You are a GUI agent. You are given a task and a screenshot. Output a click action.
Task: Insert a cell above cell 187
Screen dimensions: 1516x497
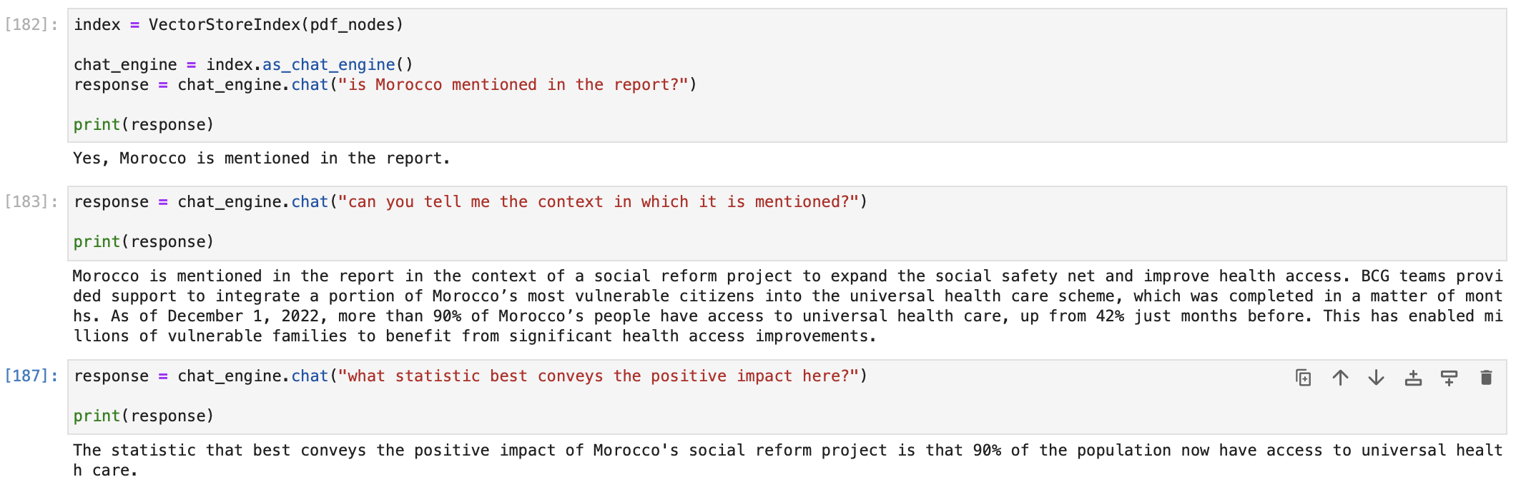pos(1413,378)
